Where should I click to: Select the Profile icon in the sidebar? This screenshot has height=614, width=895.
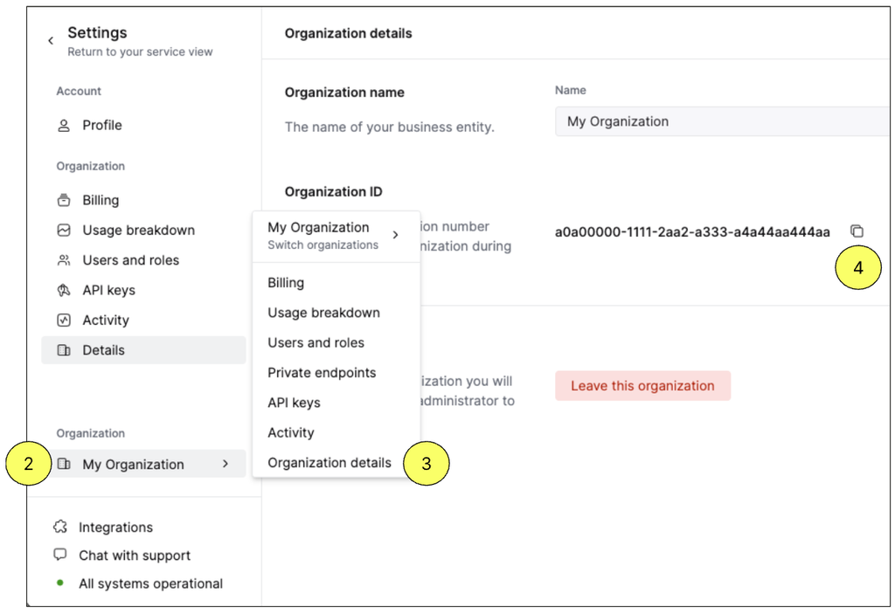tap(63, 125)
